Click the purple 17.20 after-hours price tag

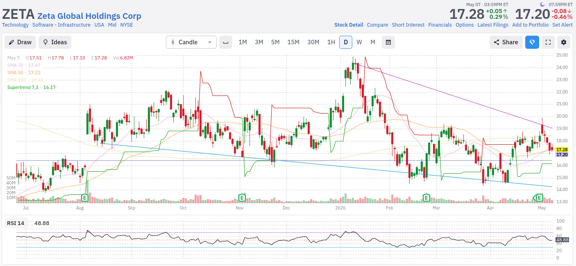[562, 155]
